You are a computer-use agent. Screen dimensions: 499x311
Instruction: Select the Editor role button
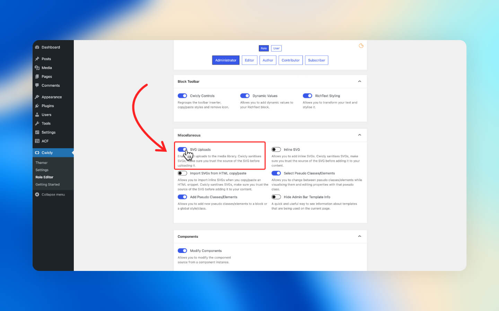[249, 60]
